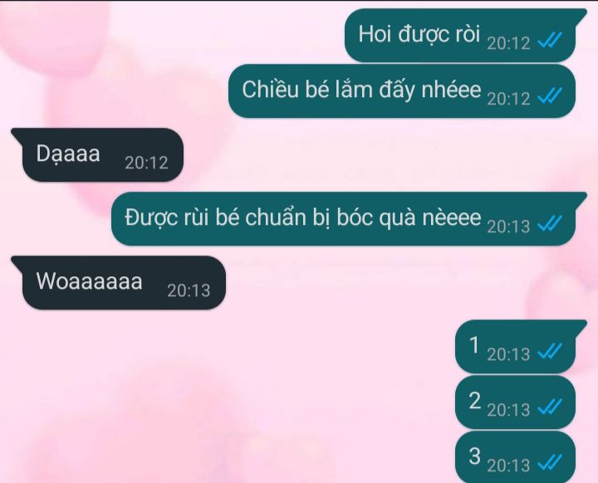Tap the double check on 'Chiều bé lắm đấy nhéee'
Image resolution: width=598 pixels, height=483 pixels.
click(550, 95)
